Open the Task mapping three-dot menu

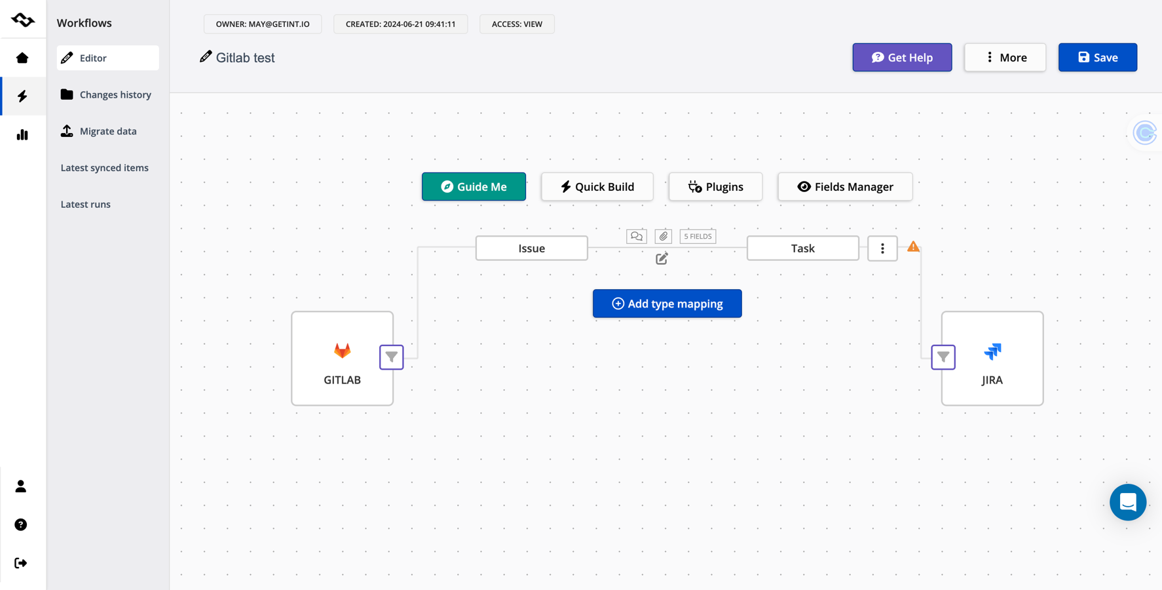tap(882, 248)
